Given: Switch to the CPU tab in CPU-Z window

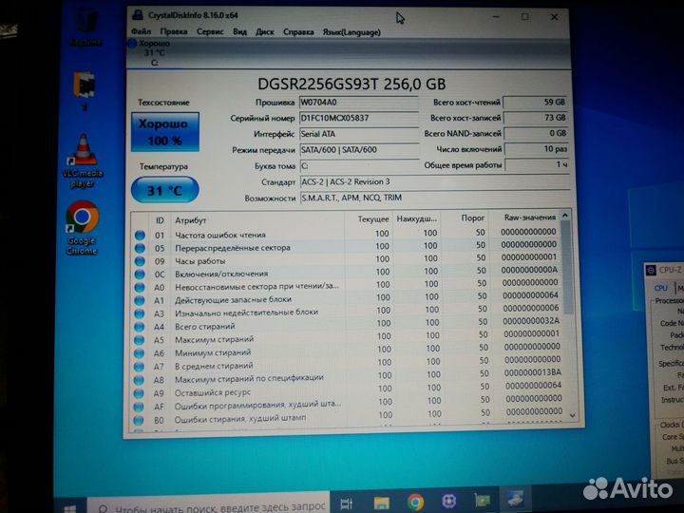Looking at the screenshot, I should (660, 288).
